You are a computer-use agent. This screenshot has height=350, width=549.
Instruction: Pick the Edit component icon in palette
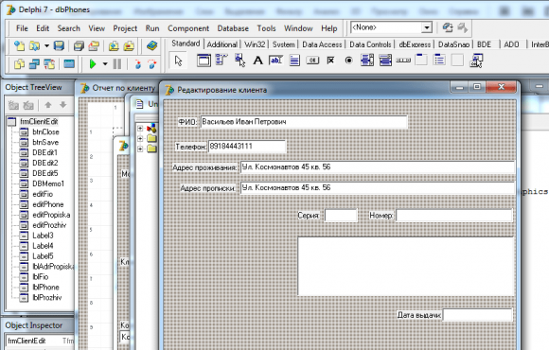pos(275,61)
